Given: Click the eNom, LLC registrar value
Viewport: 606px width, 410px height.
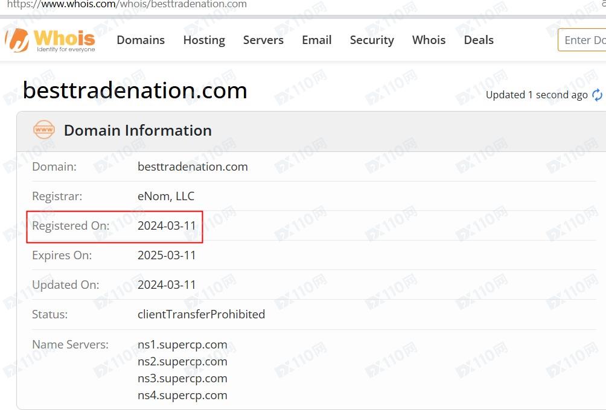Looking at the screenshot, I should [x=166, y=196].
